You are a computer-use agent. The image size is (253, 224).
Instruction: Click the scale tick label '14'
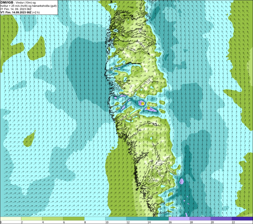[149, 222]
